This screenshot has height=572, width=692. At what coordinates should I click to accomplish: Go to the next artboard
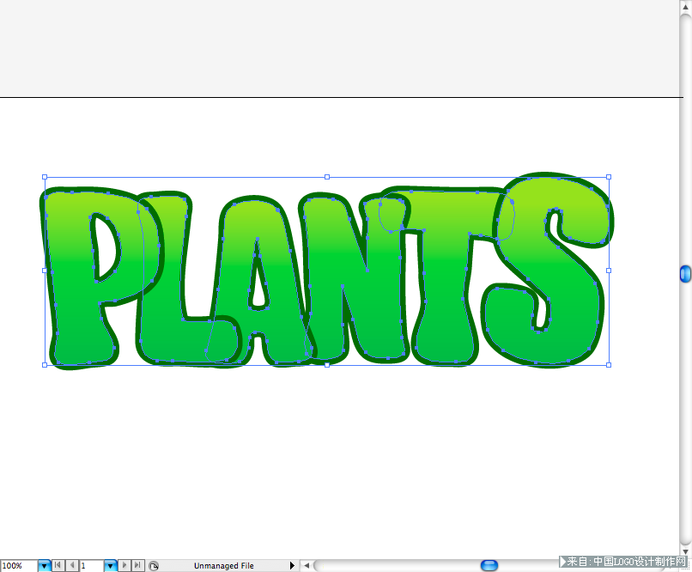click(124, 565)
